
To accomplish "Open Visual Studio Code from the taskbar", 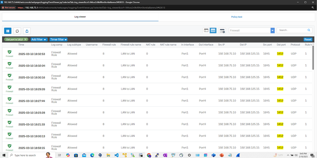I will pyautogui.click(x=116, y=155).
